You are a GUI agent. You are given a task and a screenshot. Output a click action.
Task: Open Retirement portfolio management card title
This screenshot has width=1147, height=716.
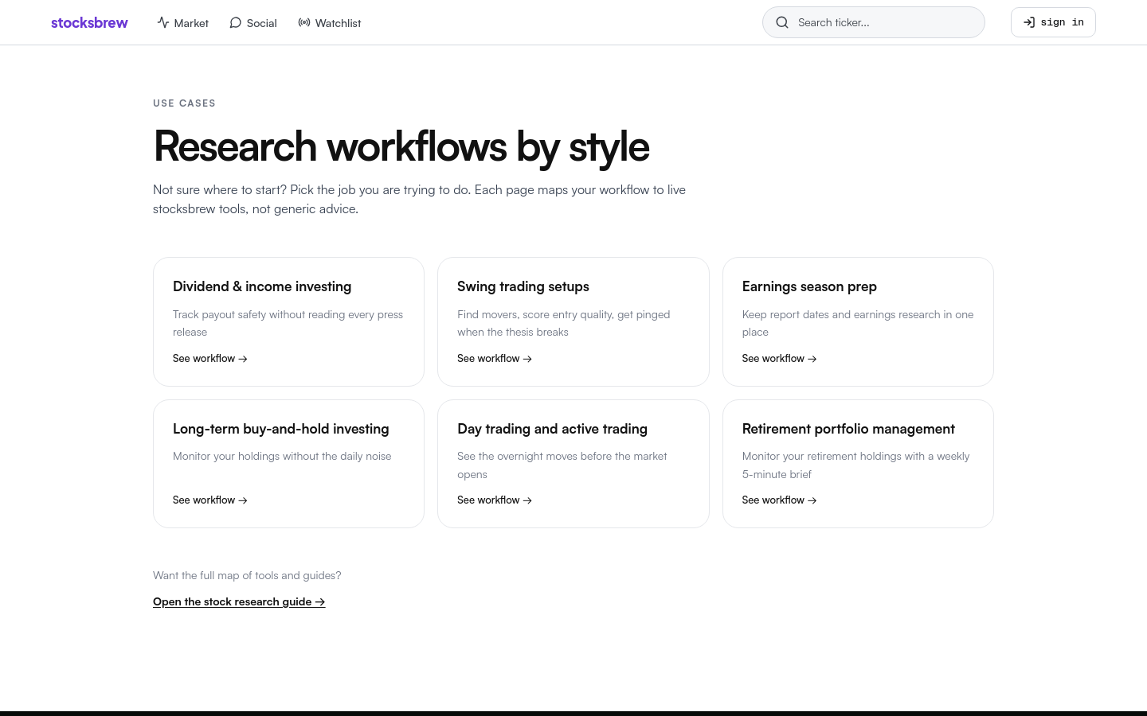(x=848, y=429)
